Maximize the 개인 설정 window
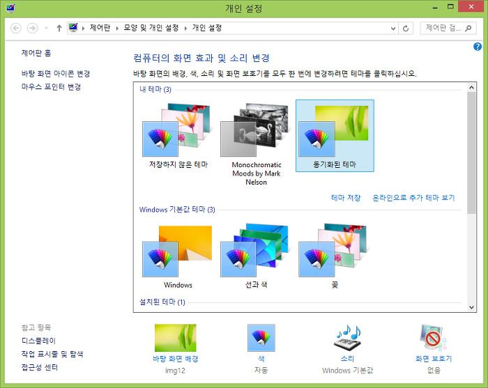This screenshot has height=388, width=488. (x=450, y=7)
